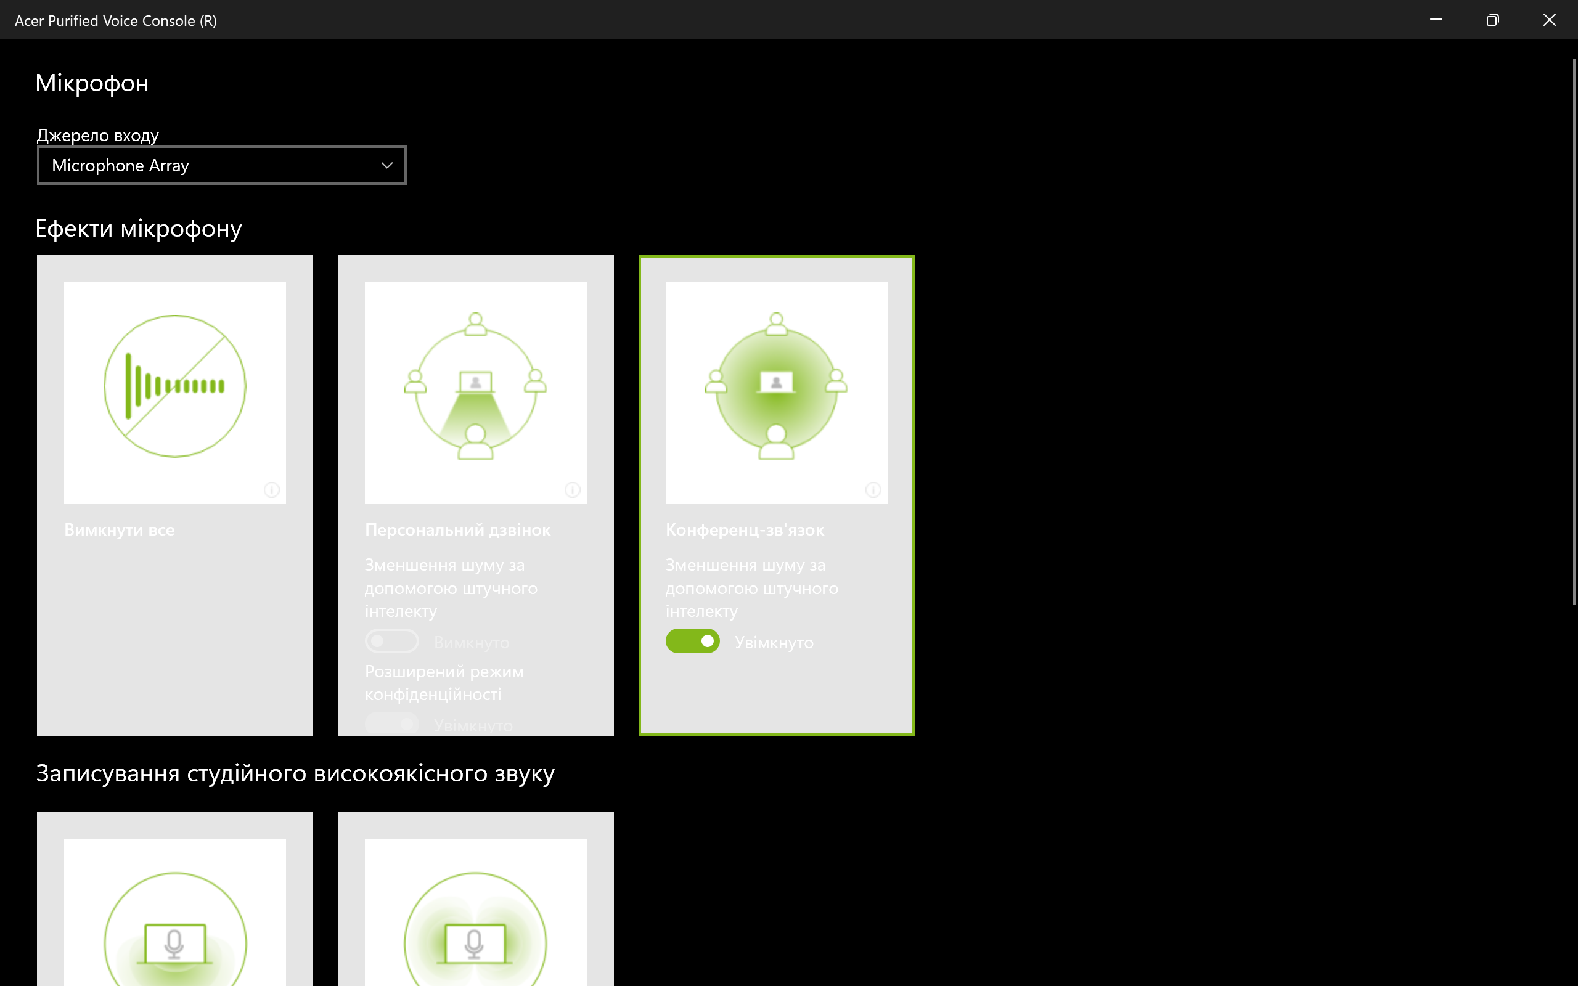Select the Конференц-зв'язок mode icon
The height and width of the screenshot is (986, 1578).
[776, 386]
